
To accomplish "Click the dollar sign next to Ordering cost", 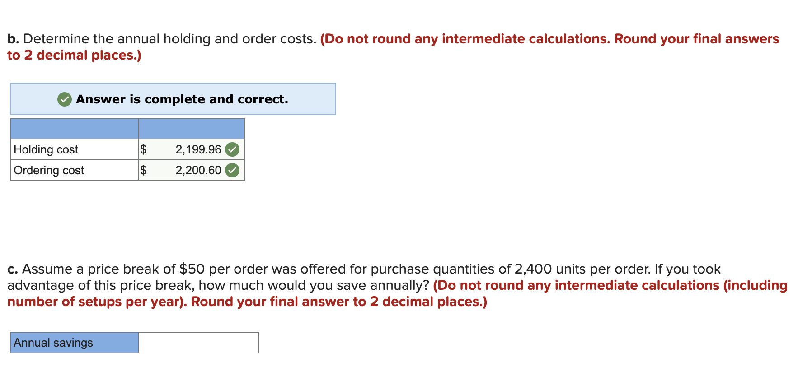I will [144, 170].
